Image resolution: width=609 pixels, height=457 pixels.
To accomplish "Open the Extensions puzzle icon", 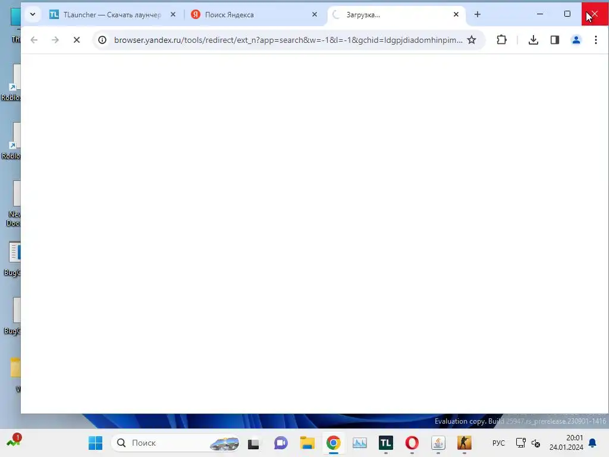I will 501,40.
